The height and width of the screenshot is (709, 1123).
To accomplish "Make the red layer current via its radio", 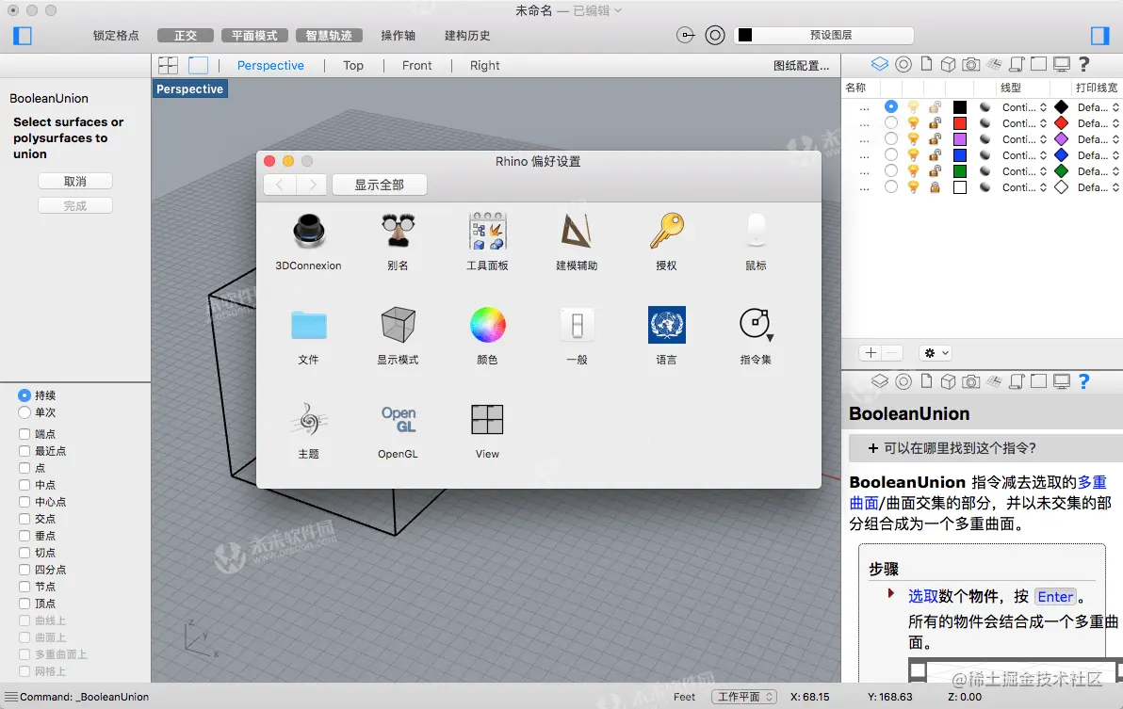I will [891, 122].
